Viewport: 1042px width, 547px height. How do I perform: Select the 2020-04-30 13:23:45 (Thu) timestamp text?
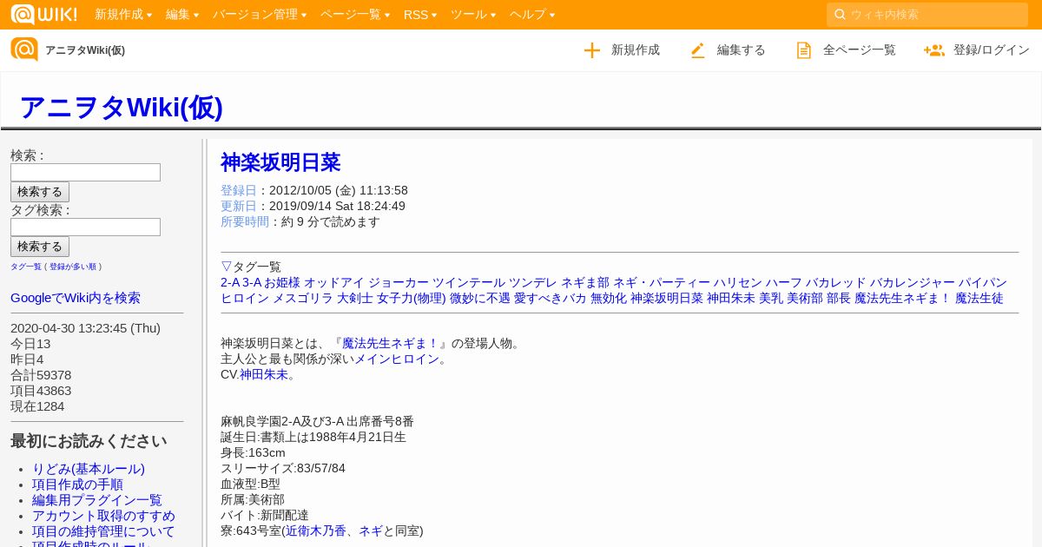(86, 328)
